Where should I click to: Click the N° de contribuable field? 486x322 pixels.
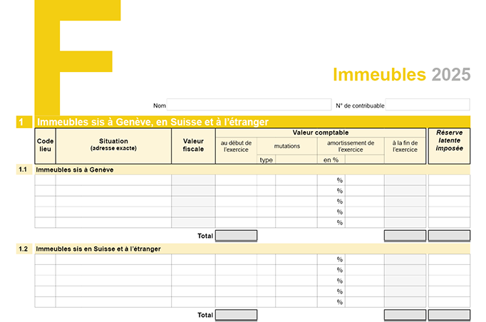pyautogui.click(x=428, y=105)
